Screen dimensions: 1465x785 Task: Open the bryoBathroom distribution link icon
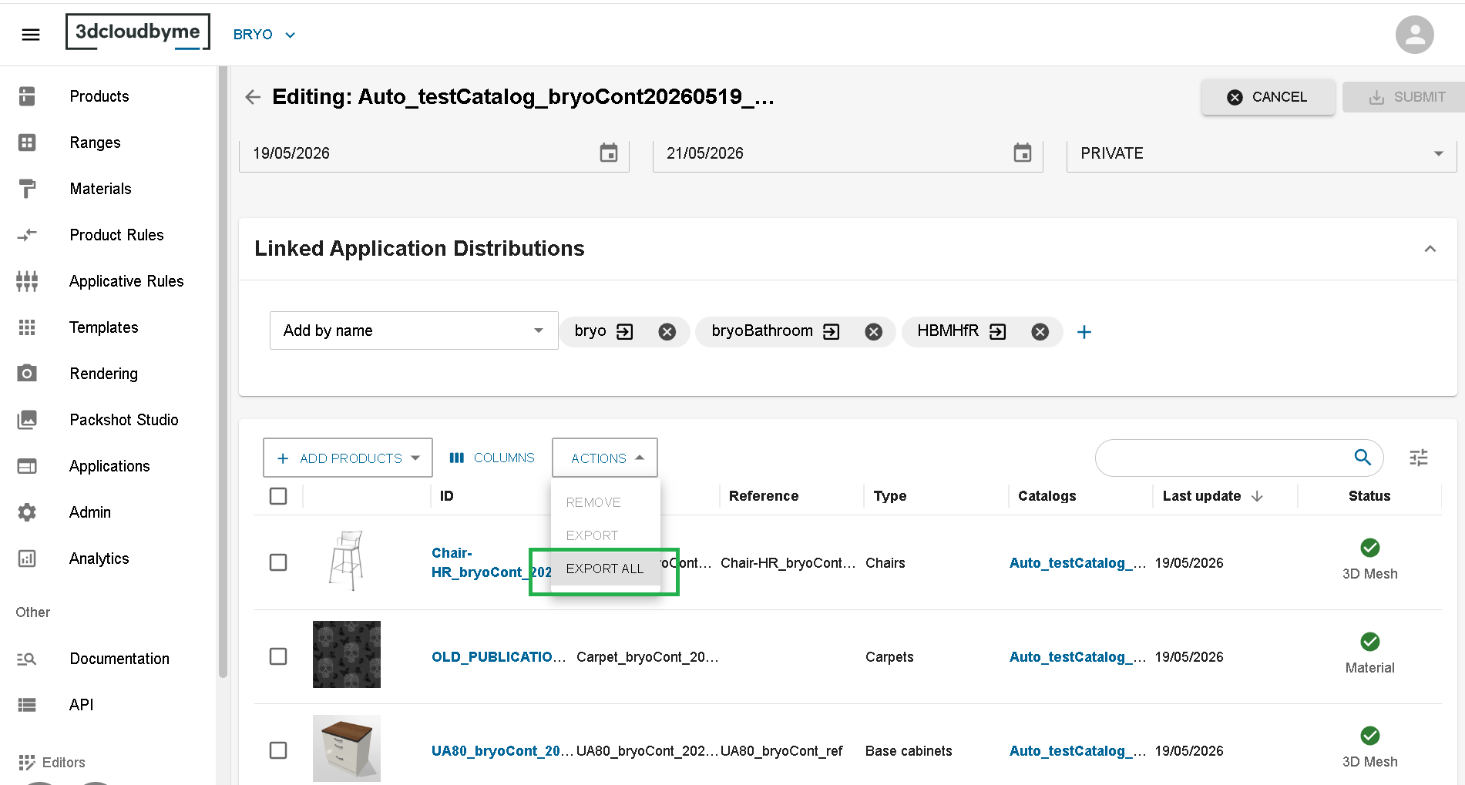pos(832,331)
